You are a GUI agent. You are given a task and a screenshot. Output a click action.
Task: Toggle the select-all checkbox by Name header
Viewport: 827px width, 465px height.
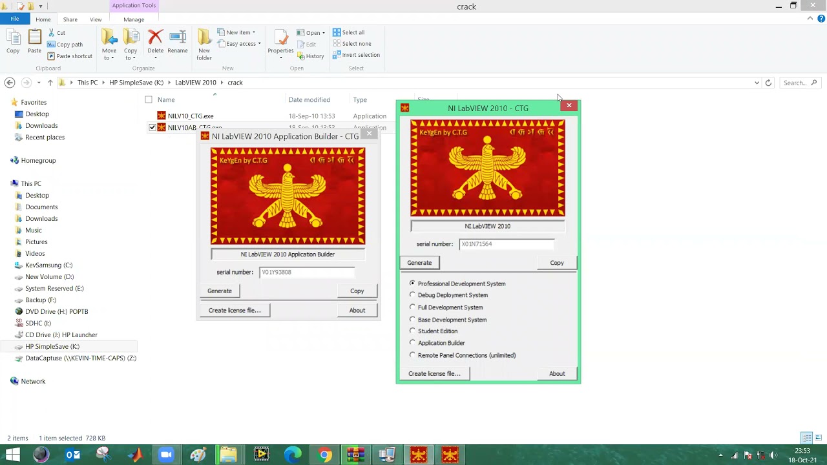pos(149,99)
